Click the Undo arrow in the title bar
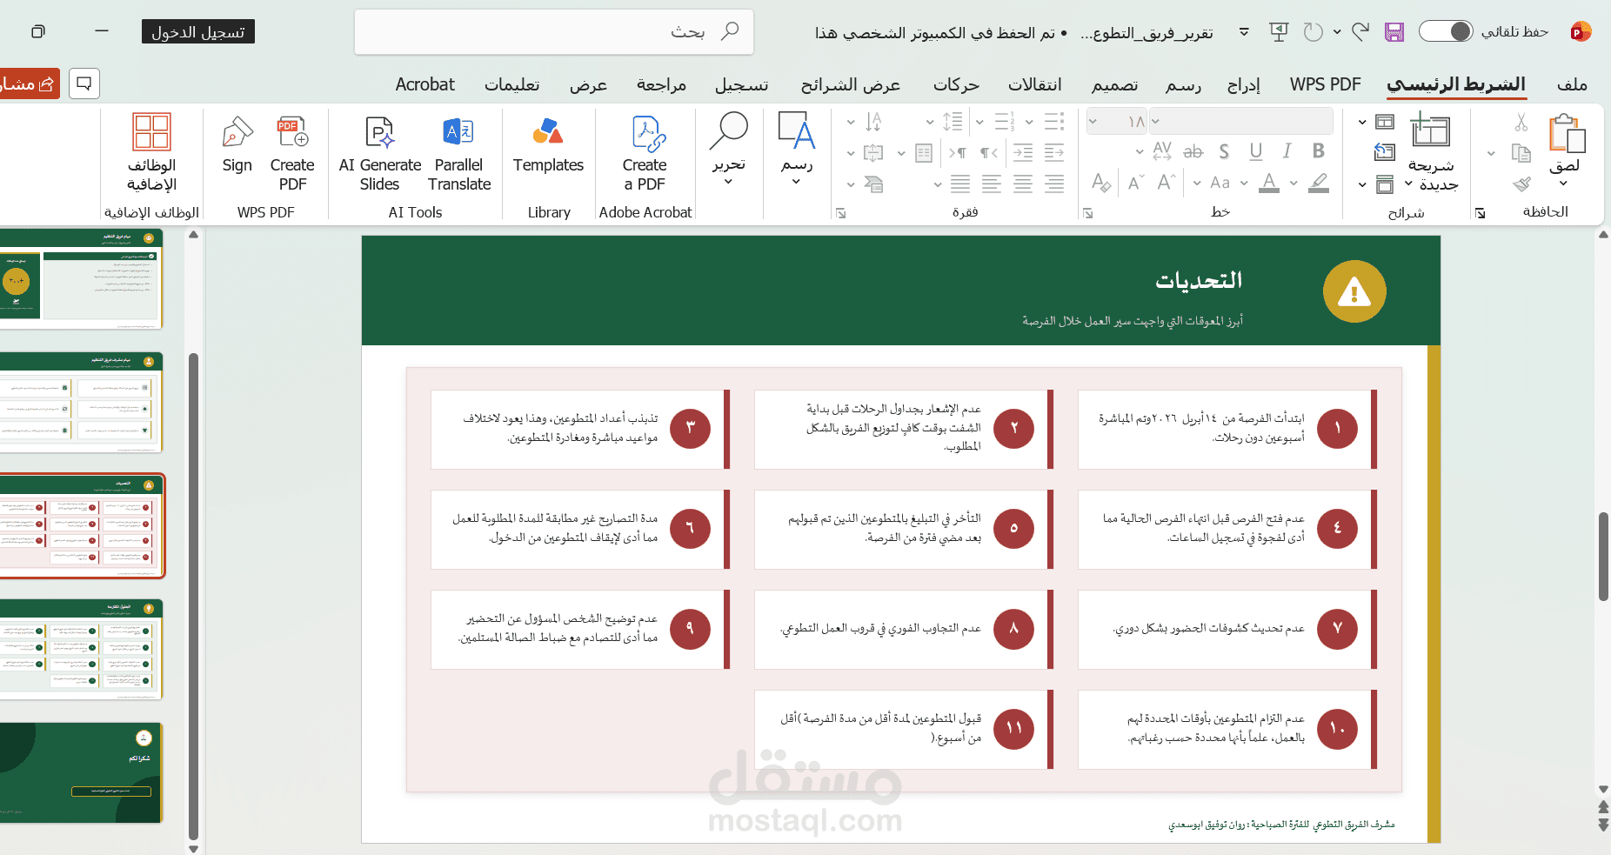This screenshot has width=1611, height=855. (1361, 31)
